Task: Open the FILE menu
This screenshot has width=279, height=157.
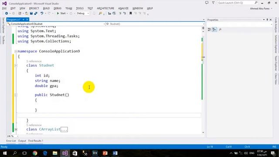Action: click(4, 8)
